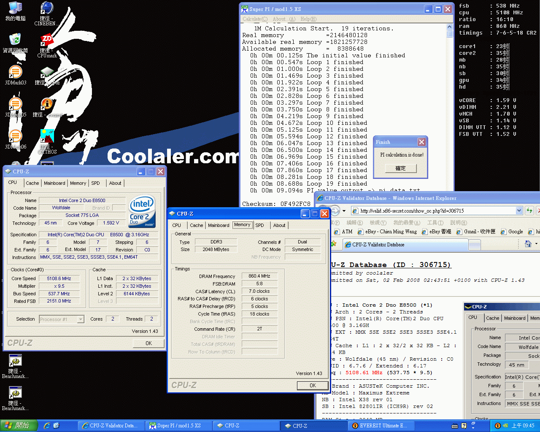Click the second quick launch icon on taskbar
Image resolution: width=540 pixels, height=432 pixels.
point(57,426)
